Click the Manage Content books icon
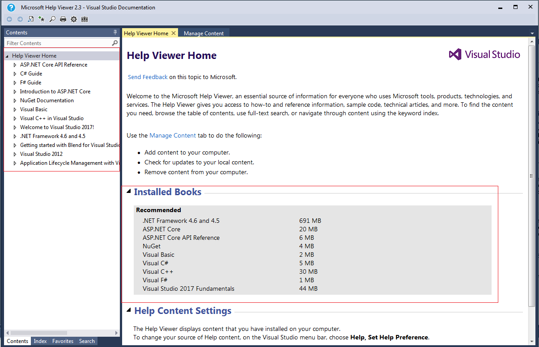The width and height of the screenshot is (539, 347). click(85, 19)
